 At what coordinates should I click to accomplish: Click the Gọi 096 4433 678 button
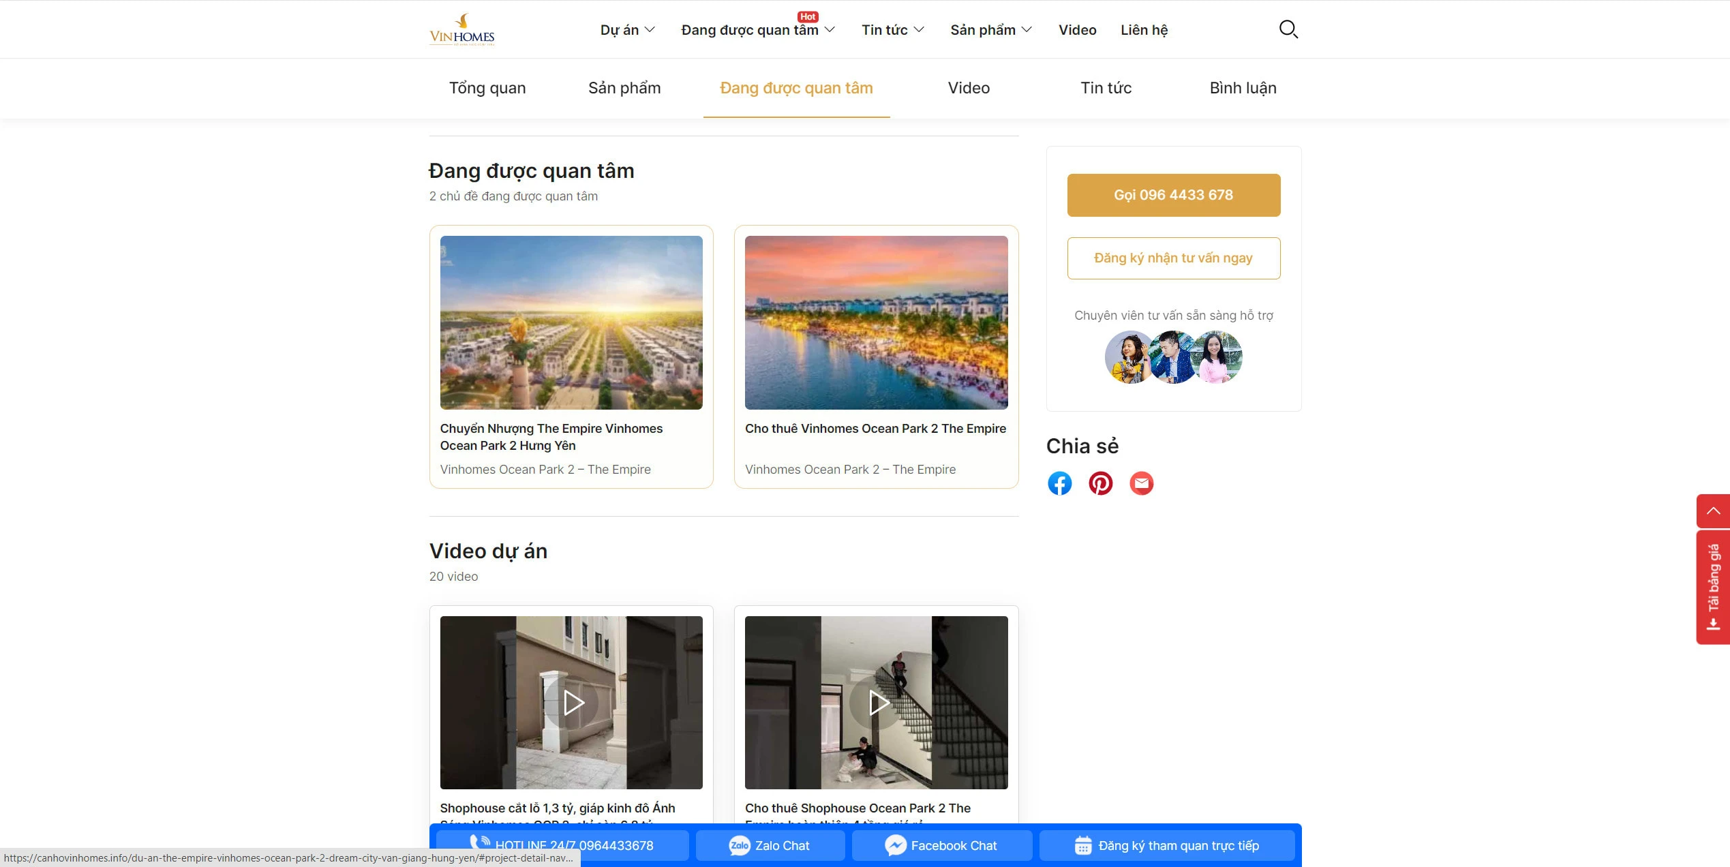(x=1173, y=195)
